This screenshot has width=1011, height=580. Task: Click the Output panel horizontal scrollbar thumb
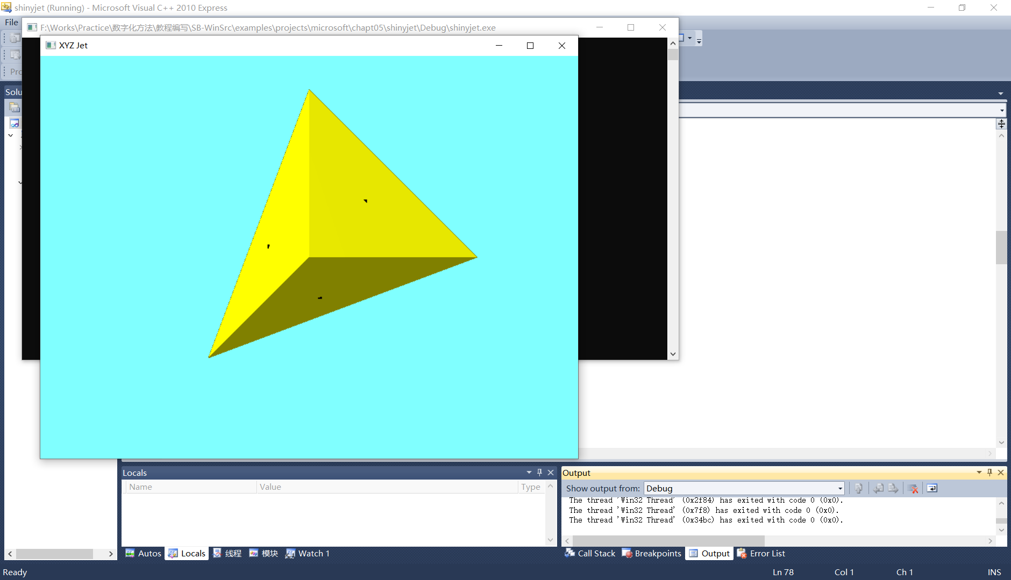coord(668,541)
